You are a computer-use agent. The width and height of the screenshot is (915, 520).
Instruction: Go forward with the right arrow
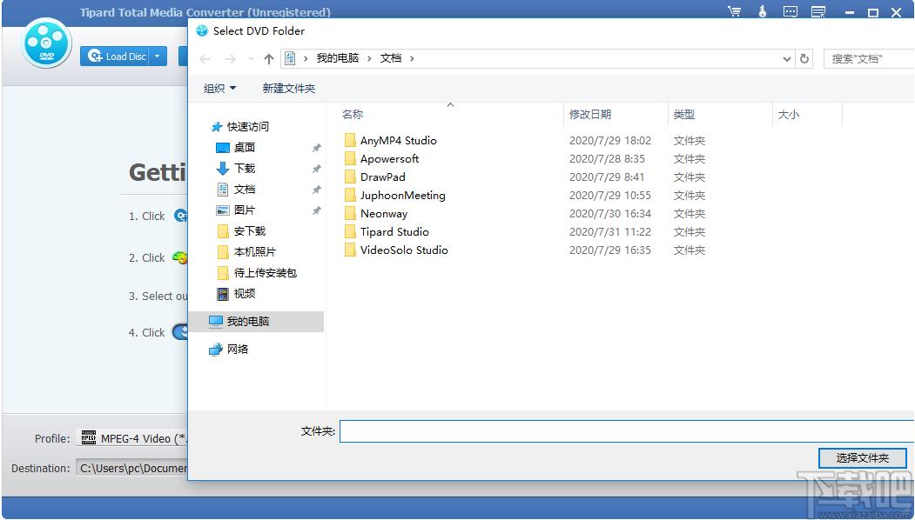pos(231,59)
